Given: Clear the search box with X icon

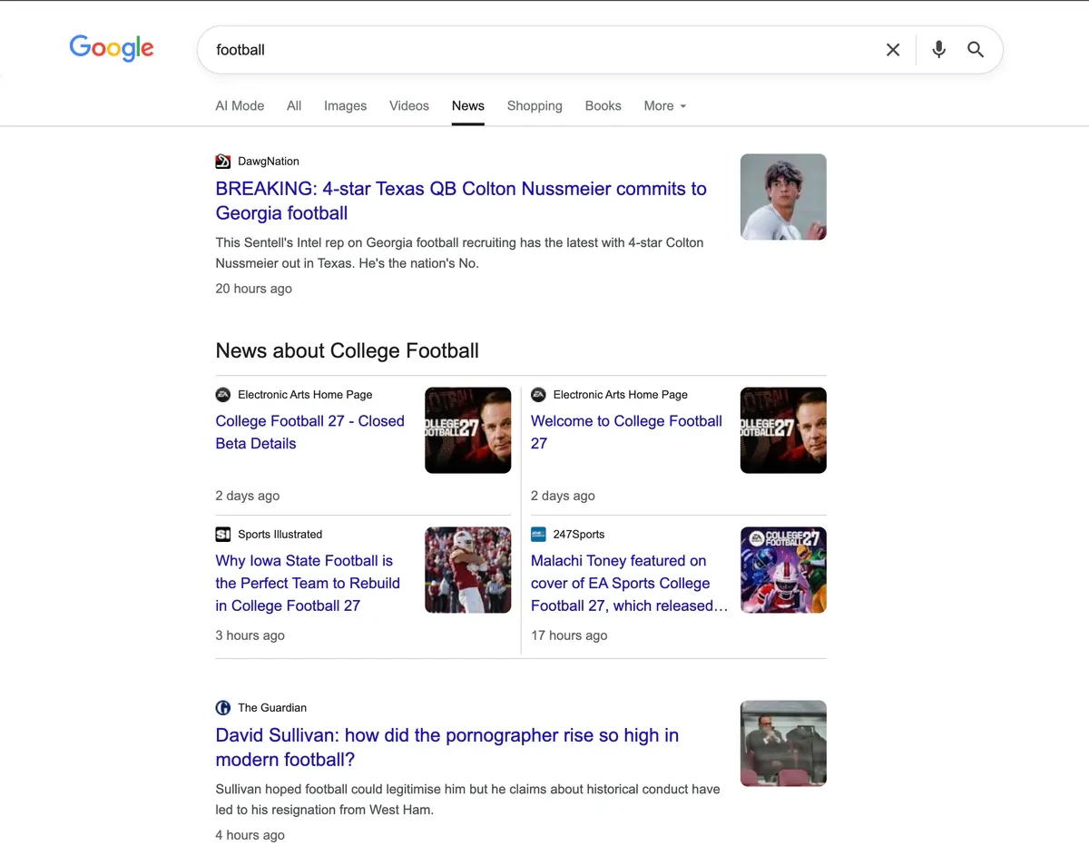Looking at the screenshot, I should (893, 50).
